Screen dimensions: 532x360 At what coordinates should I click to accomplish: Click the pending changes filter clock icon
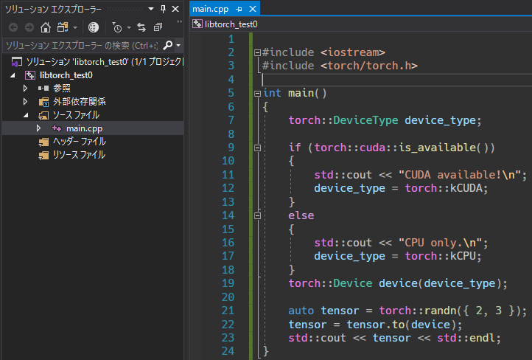point(117,27)
